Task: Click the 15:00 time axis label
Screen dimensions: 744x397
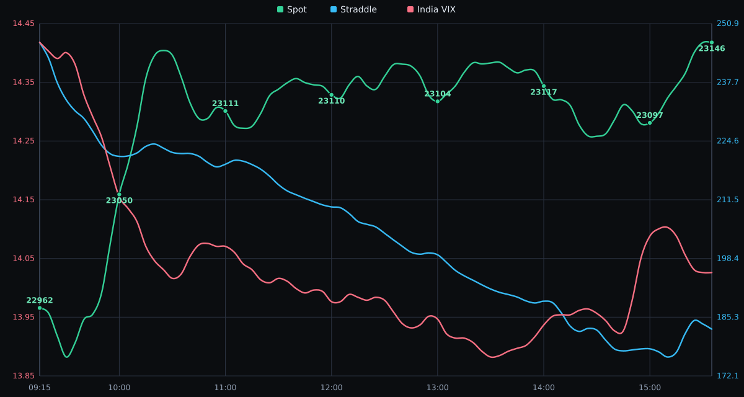Action: [650, 388]
